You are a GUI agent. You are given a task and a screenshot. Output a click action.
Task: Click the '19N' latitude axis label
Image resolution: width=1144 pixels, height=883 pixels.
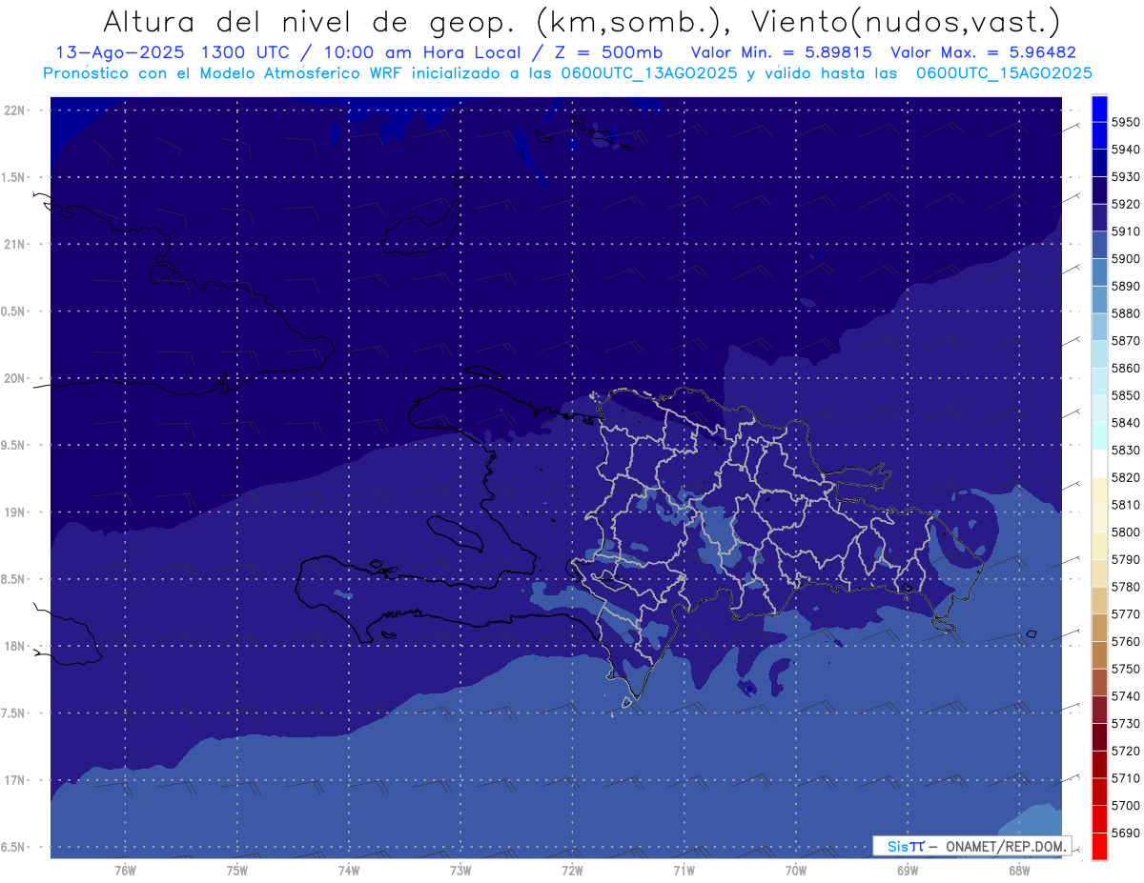pos(15,512)
